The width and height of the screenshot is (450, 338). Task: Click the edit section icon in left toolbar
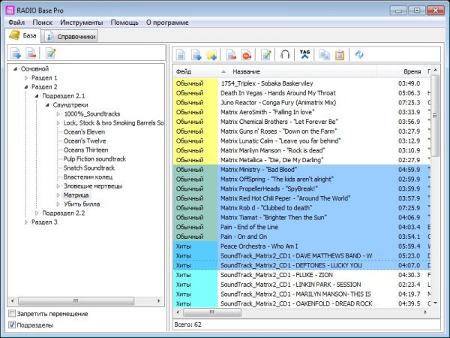pos(50,53)
